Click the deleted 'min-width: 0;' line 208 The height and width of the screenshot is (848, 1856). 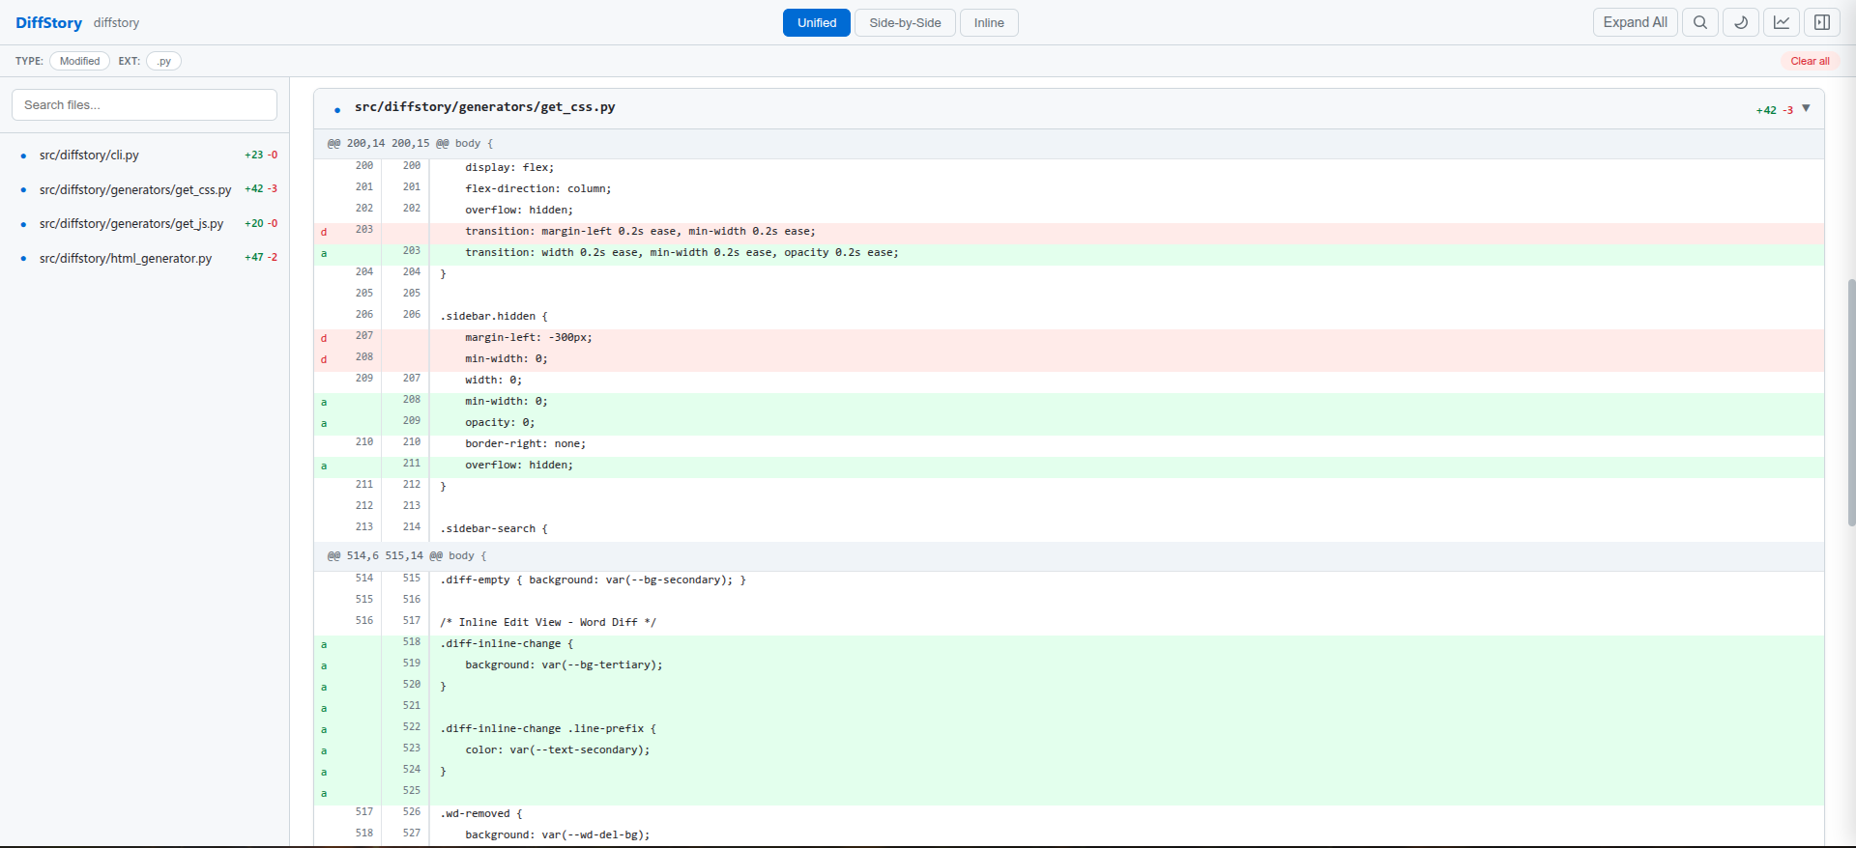click(1069, 359)
